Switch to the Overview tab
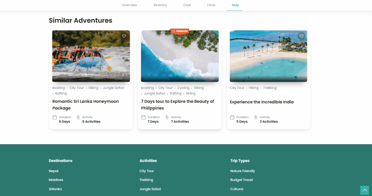The width and height of the screenshot is (372, 196). pyautogui.click(x=130, y=5)
